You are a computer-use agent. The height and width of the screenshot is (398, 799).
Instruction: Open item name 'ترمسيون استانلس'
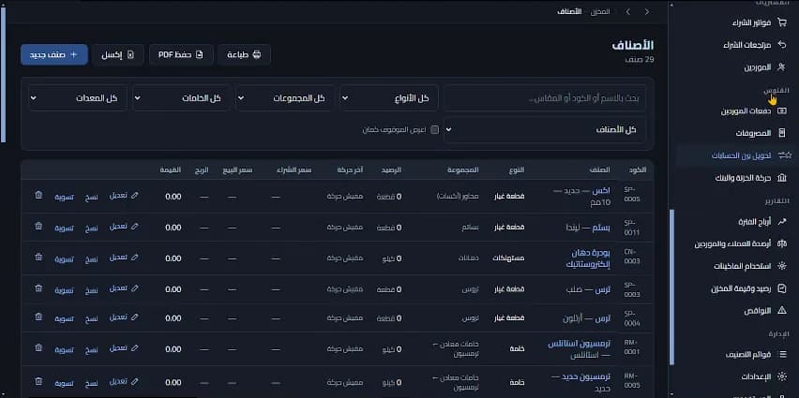pyautogui.click(x=580, y=345)
